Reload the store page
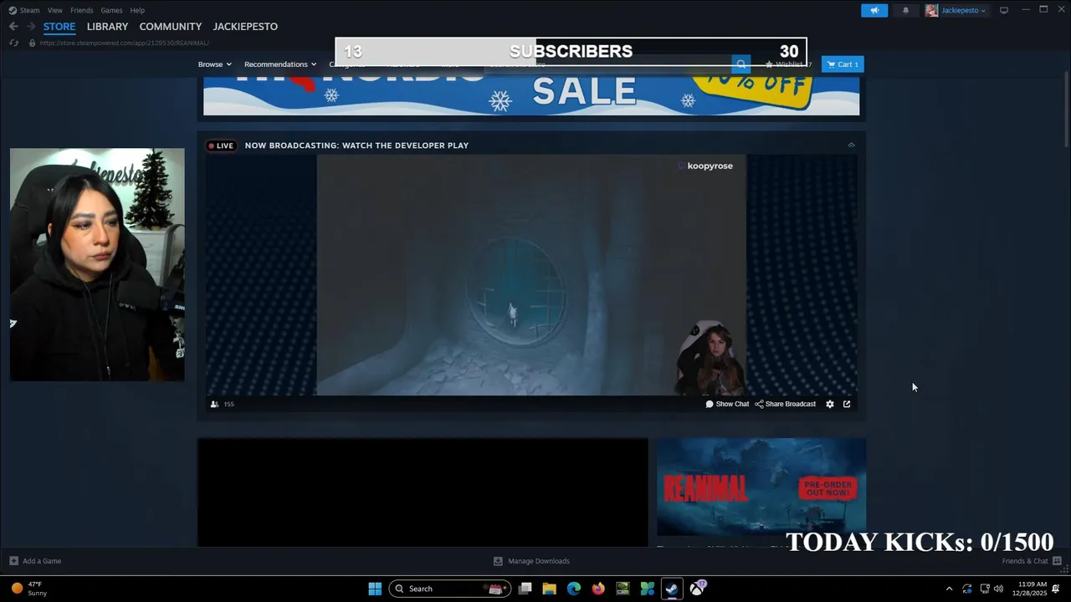 point(14,43)
